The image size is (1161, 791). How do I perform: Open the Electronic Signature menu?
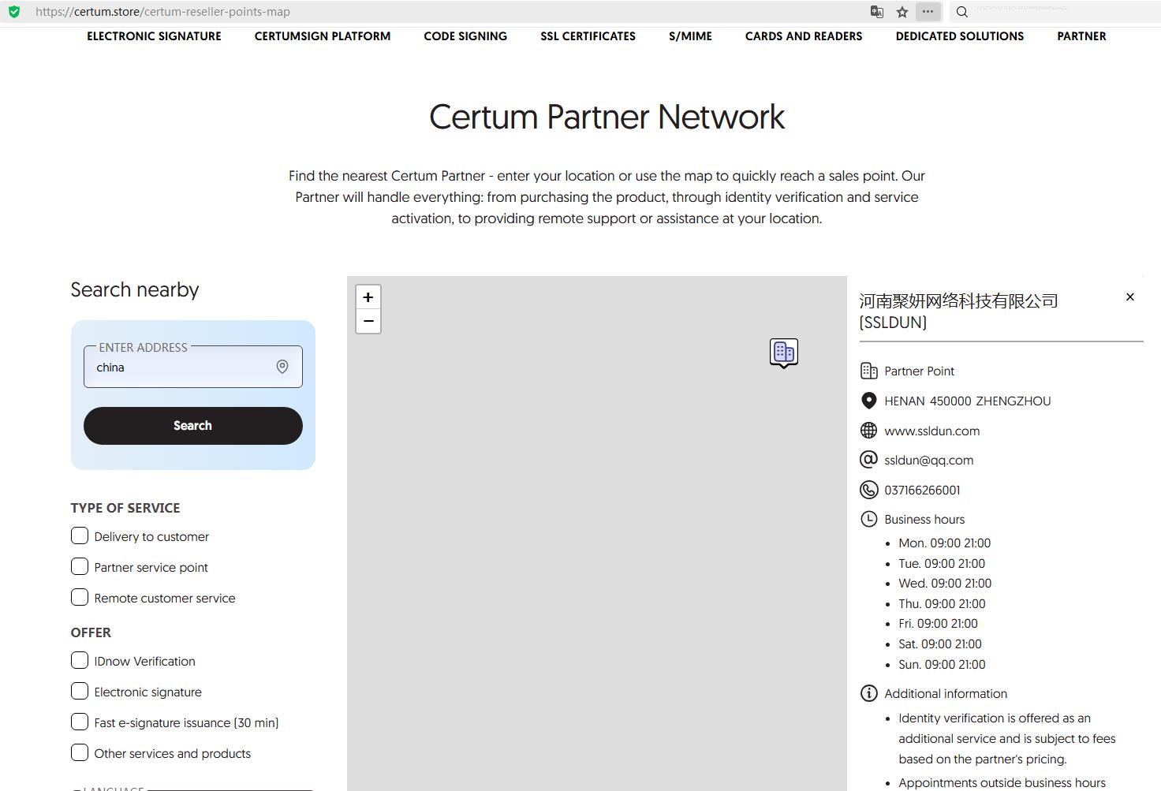(154, 36)
